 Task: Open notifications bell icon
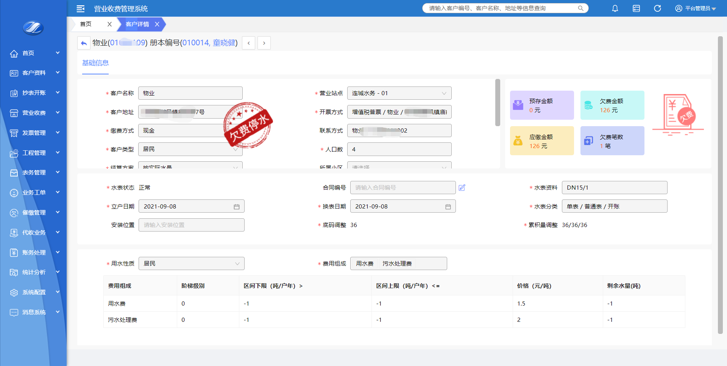pos(615,8)
